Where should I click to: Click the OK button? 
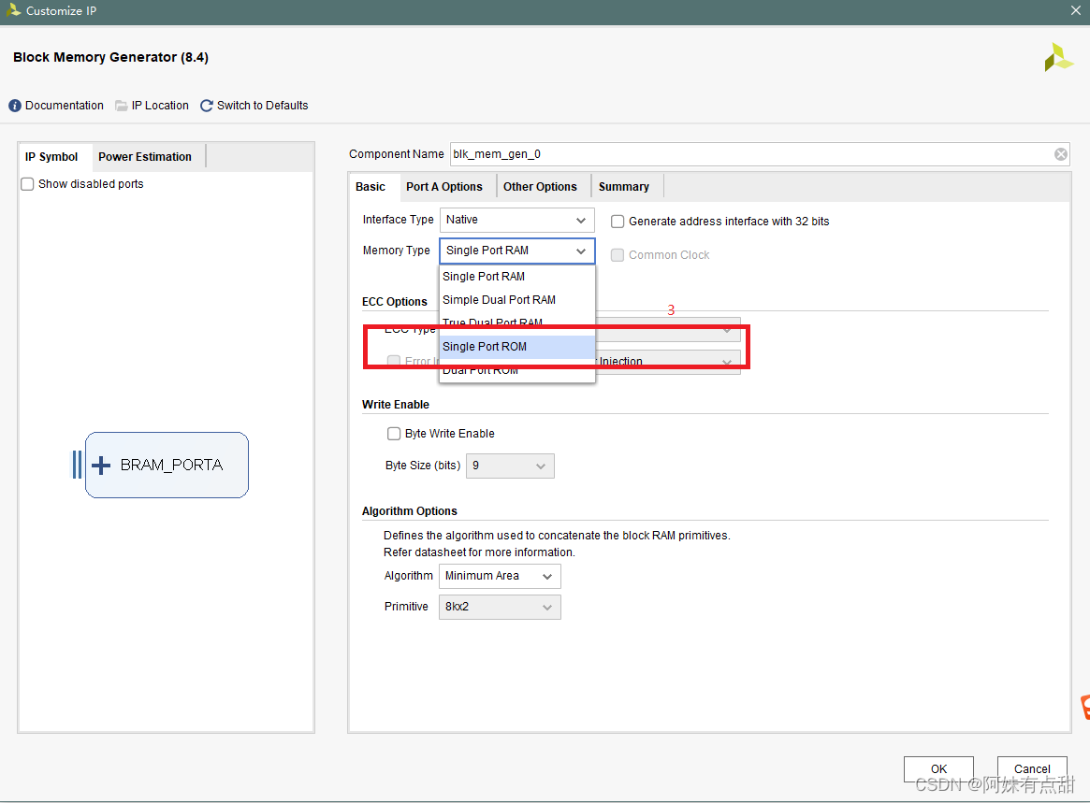938,769
